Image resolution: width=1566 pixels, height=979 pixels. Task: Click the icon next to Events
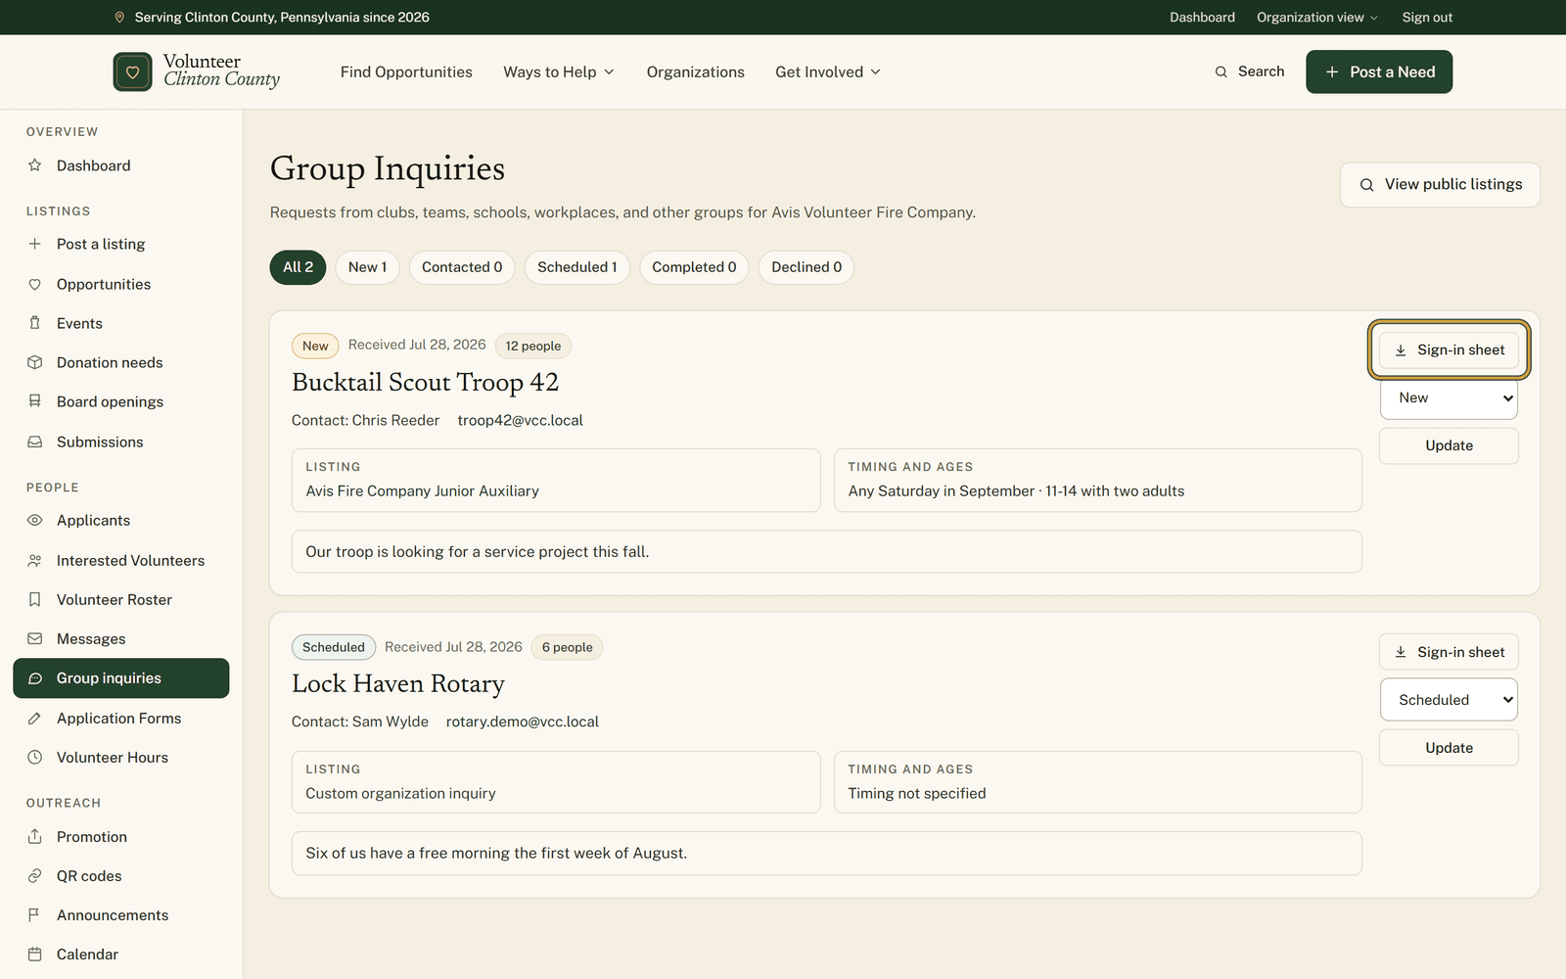(35, 323)
